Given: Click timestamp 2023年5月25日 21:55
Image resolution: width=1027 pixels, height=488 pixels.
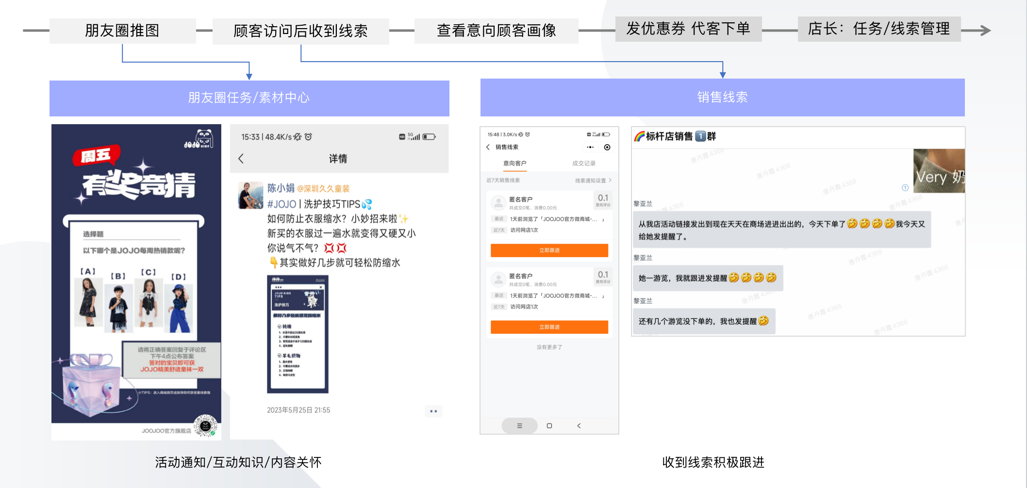Looking at the screenshot, I should (x=298, y=410).
